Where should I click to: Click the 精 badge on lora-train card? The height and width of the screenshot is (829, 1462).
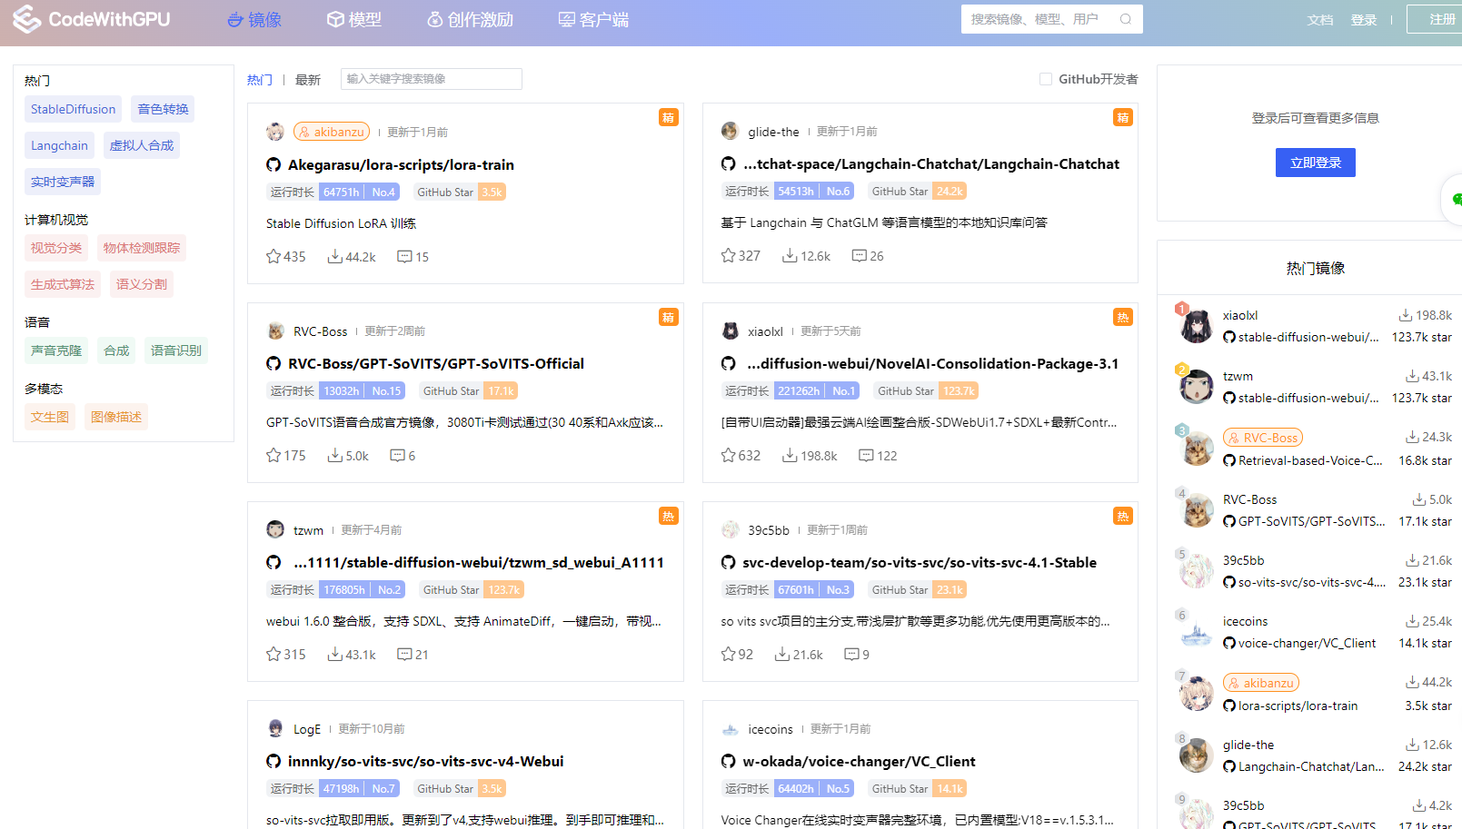point(669,117)
